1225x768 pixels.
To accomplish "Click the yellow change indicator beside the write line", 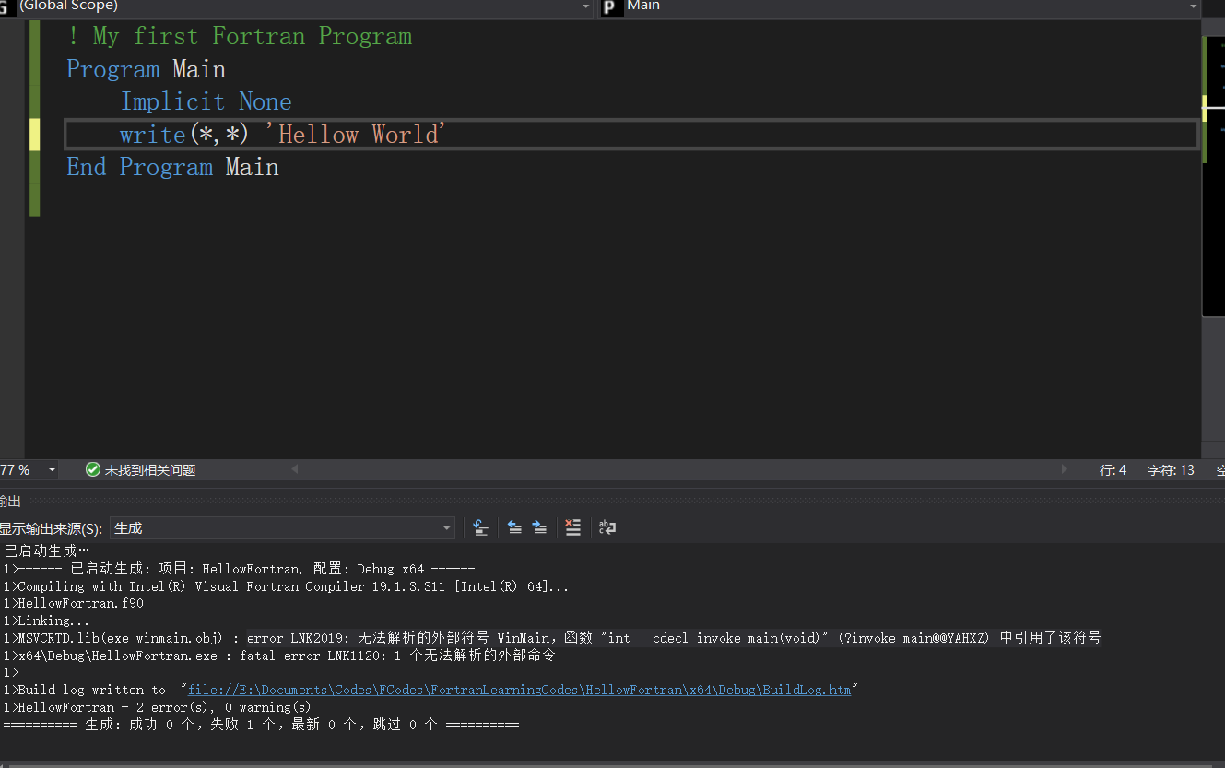I will click(x=34, y=134).
